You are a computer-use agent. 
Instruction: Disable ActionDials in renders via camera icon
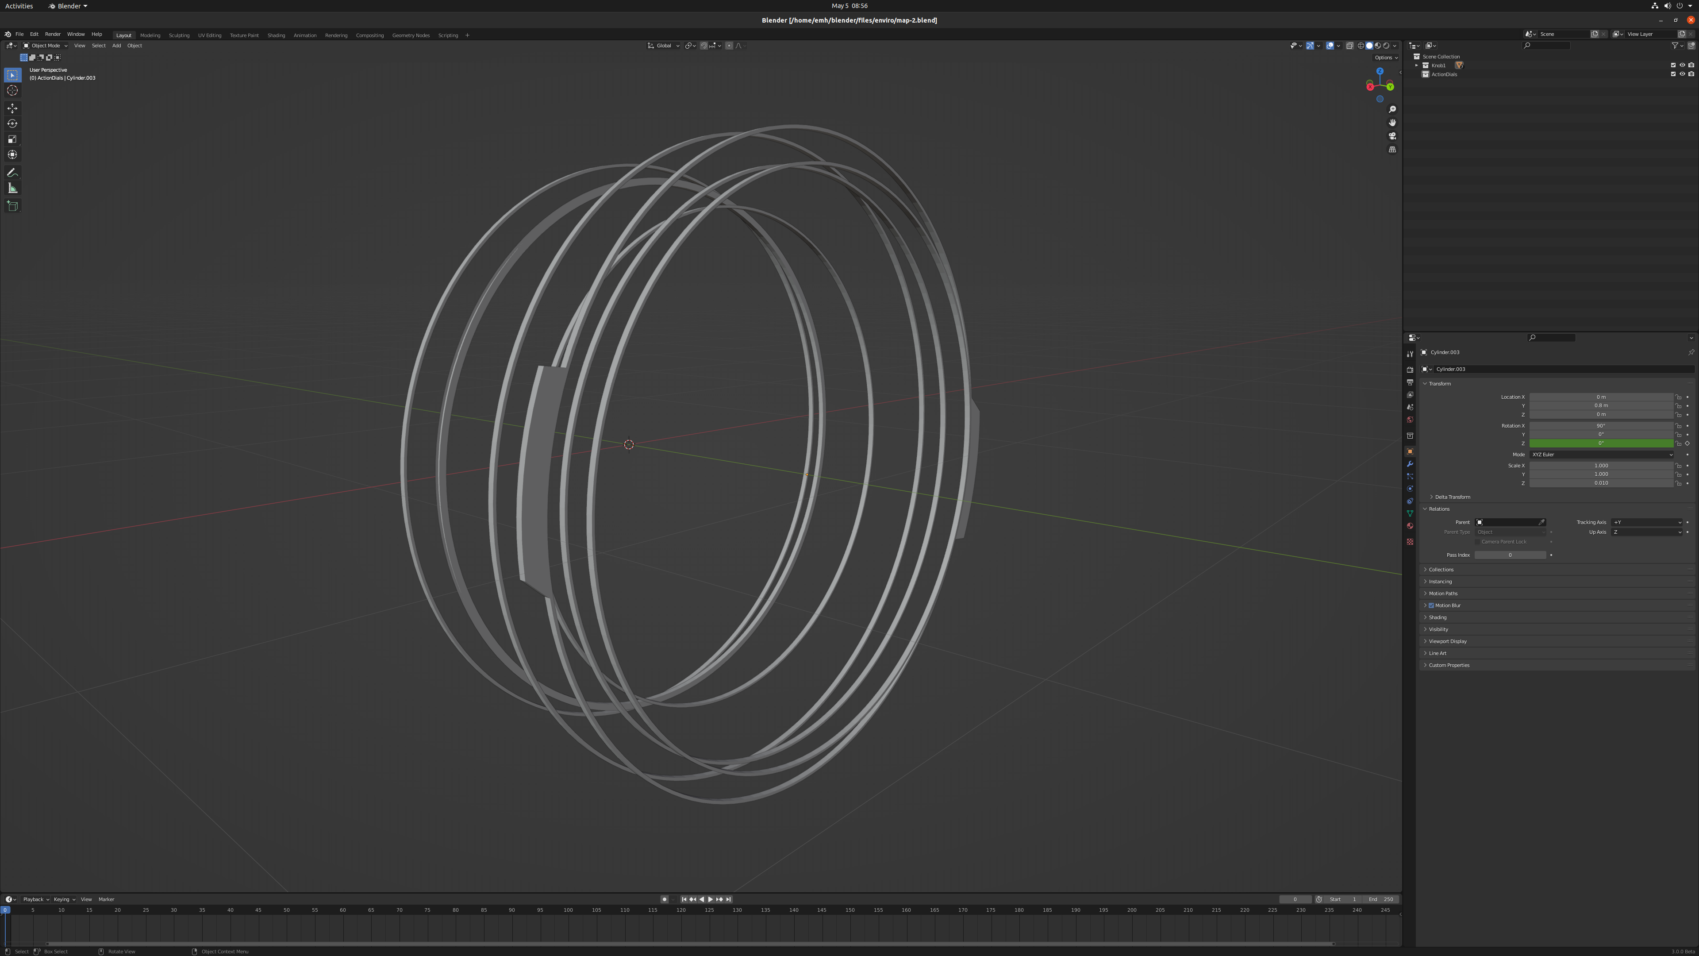[1691, 74]
